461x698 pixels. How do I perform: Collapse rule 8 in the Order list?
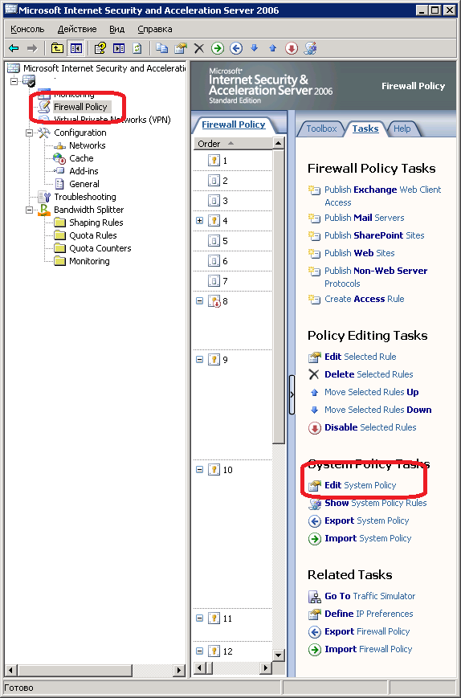[x=200, y=301]
